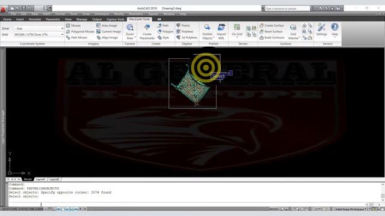This screenshot has height=216, width=385.
Task: Select the Path create tool
Action: point(163,25)
